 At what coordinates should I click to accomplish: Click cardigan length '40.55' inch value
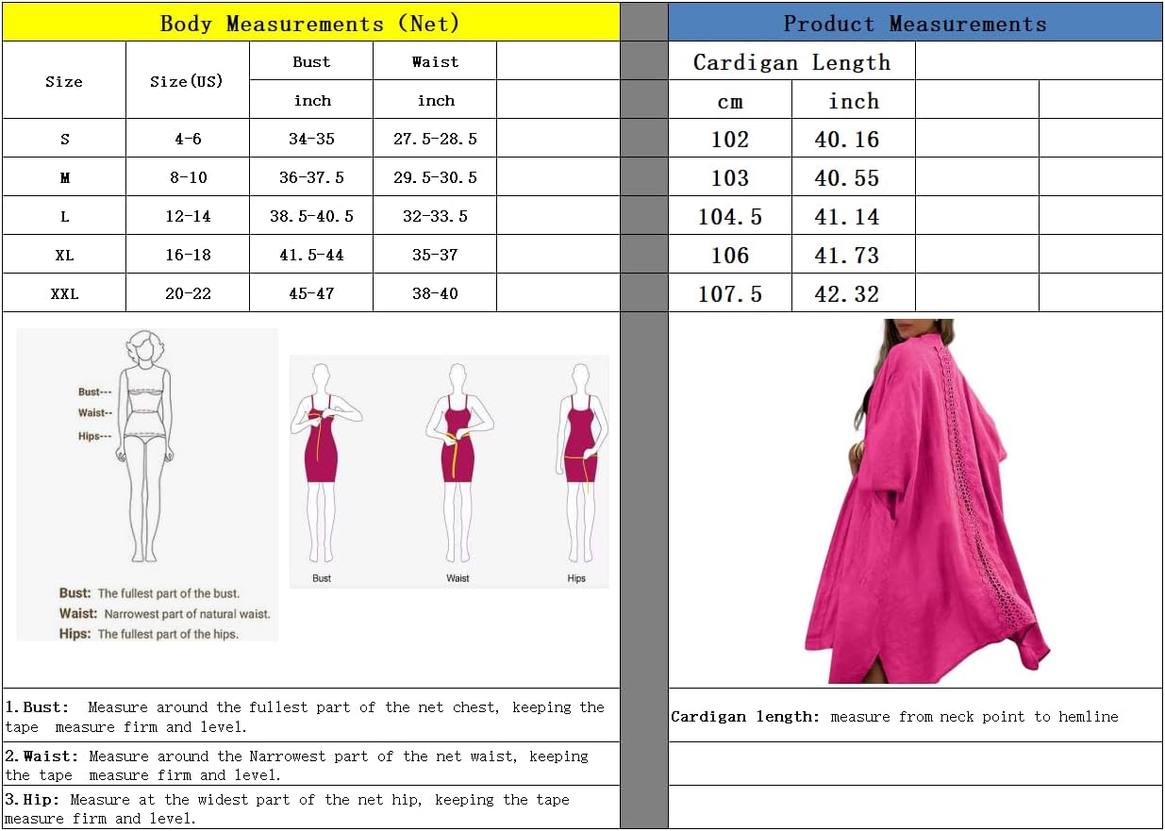(x=853, y=177)
